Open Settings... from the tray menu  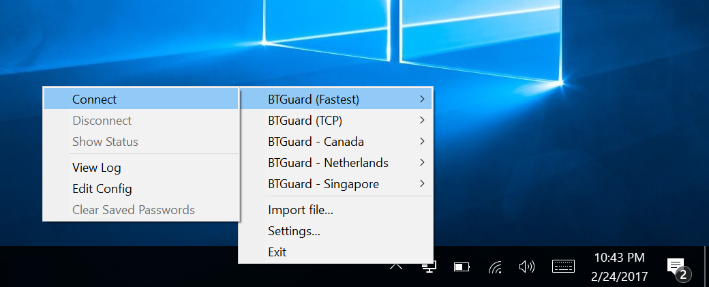[294, 231]
